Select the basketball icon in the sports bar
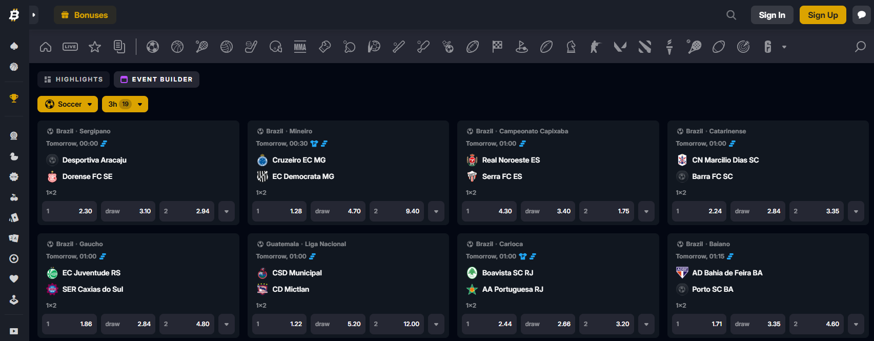Viewport: 874px width, 341px height. (177, 47)
